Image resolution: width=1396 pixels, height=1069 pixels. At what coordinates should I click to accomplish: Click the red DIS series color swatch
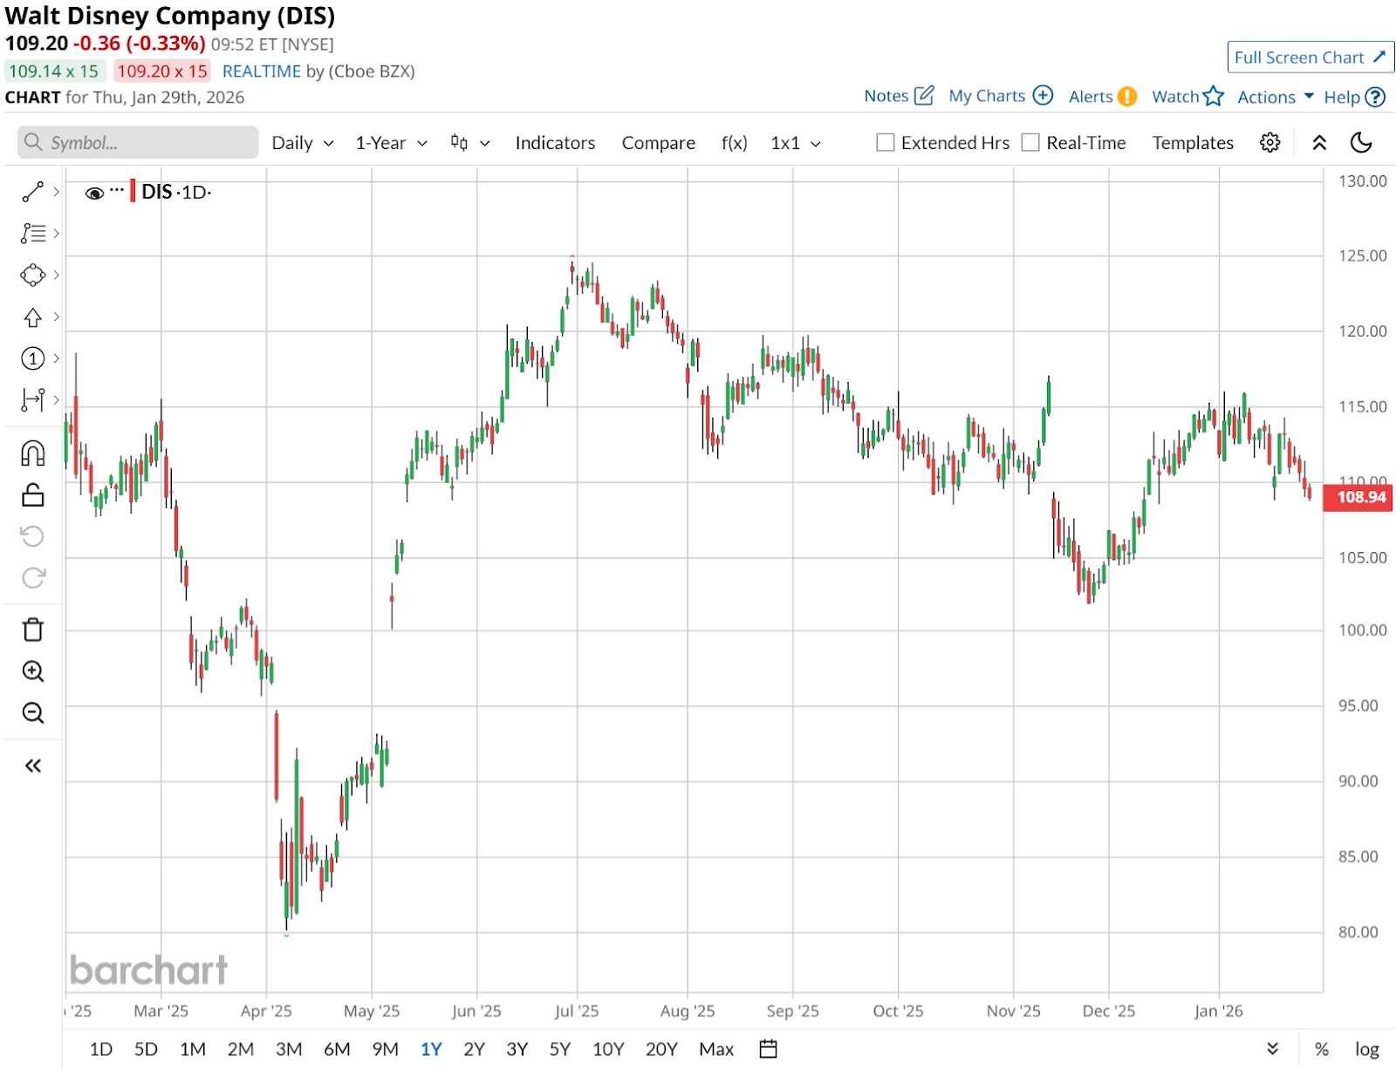click(133, 191)
